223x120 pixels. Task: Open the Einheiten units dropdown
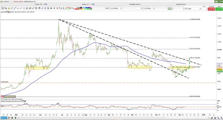click(x=116, y=8)
